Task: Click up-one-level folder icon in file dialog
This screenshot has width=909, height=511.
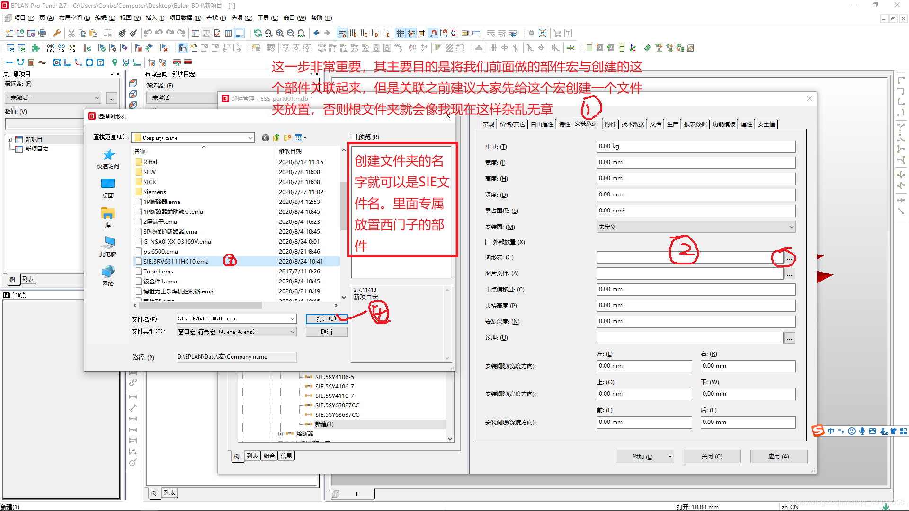Action: pyautogui.click(x=276, y=138)
